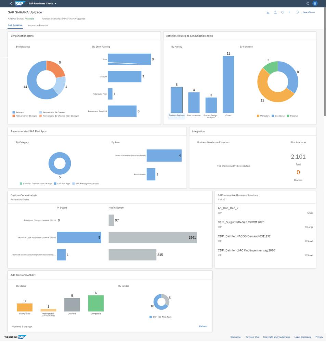Select the Others activity bar
Screen dimensions: 327x342
click(228, 84)
